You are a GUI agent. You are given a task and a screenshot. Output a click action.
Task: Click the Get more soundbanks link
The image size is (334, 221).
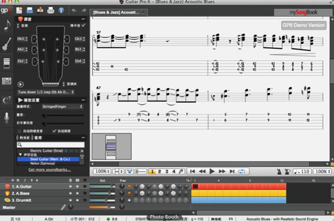(50, 169)
